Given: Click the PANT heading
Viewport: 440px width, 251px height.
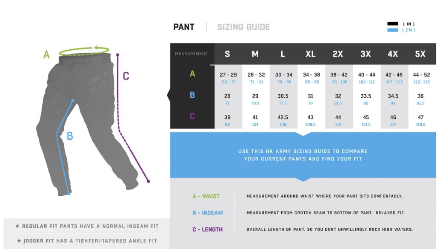Looking at the screenshot, I should (184, 27).
